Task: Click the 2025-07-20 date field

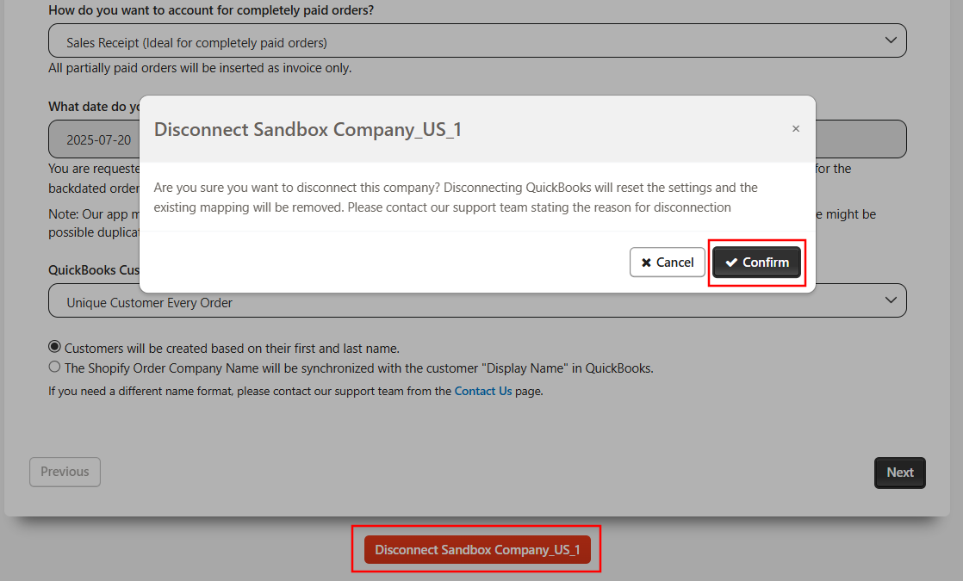Action: tap(94, 139)
